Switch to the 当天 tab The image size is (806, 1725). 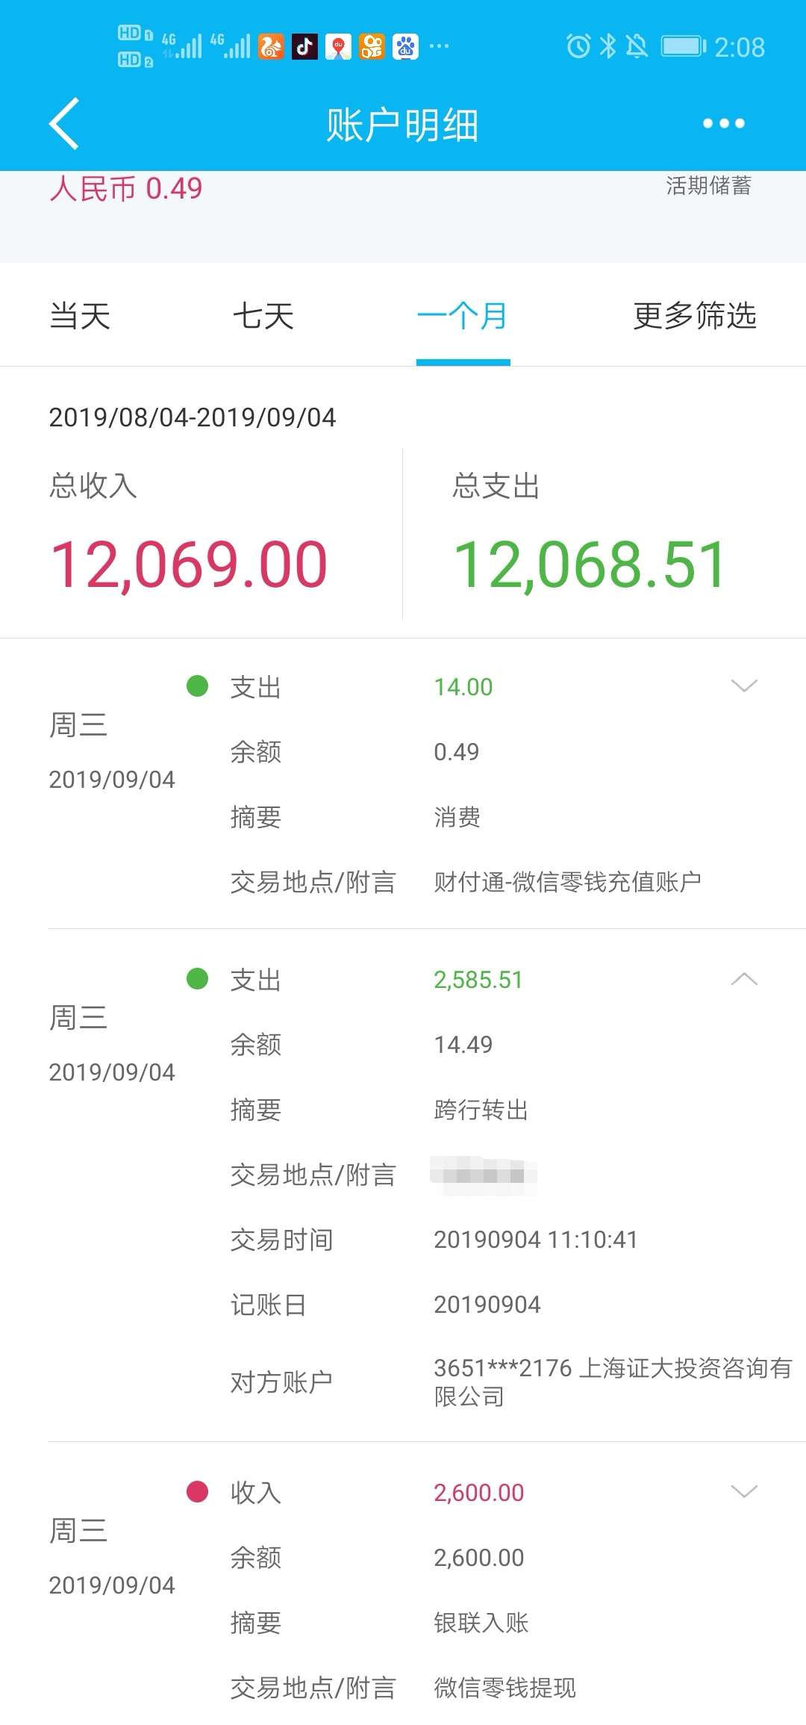coord(80,316)
